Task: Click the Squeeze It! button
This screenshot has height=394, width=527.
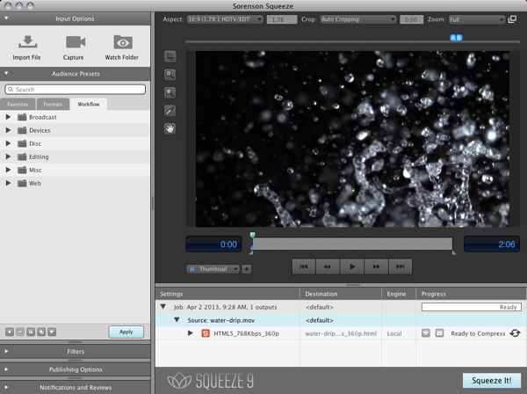Action: click(491, 381)
